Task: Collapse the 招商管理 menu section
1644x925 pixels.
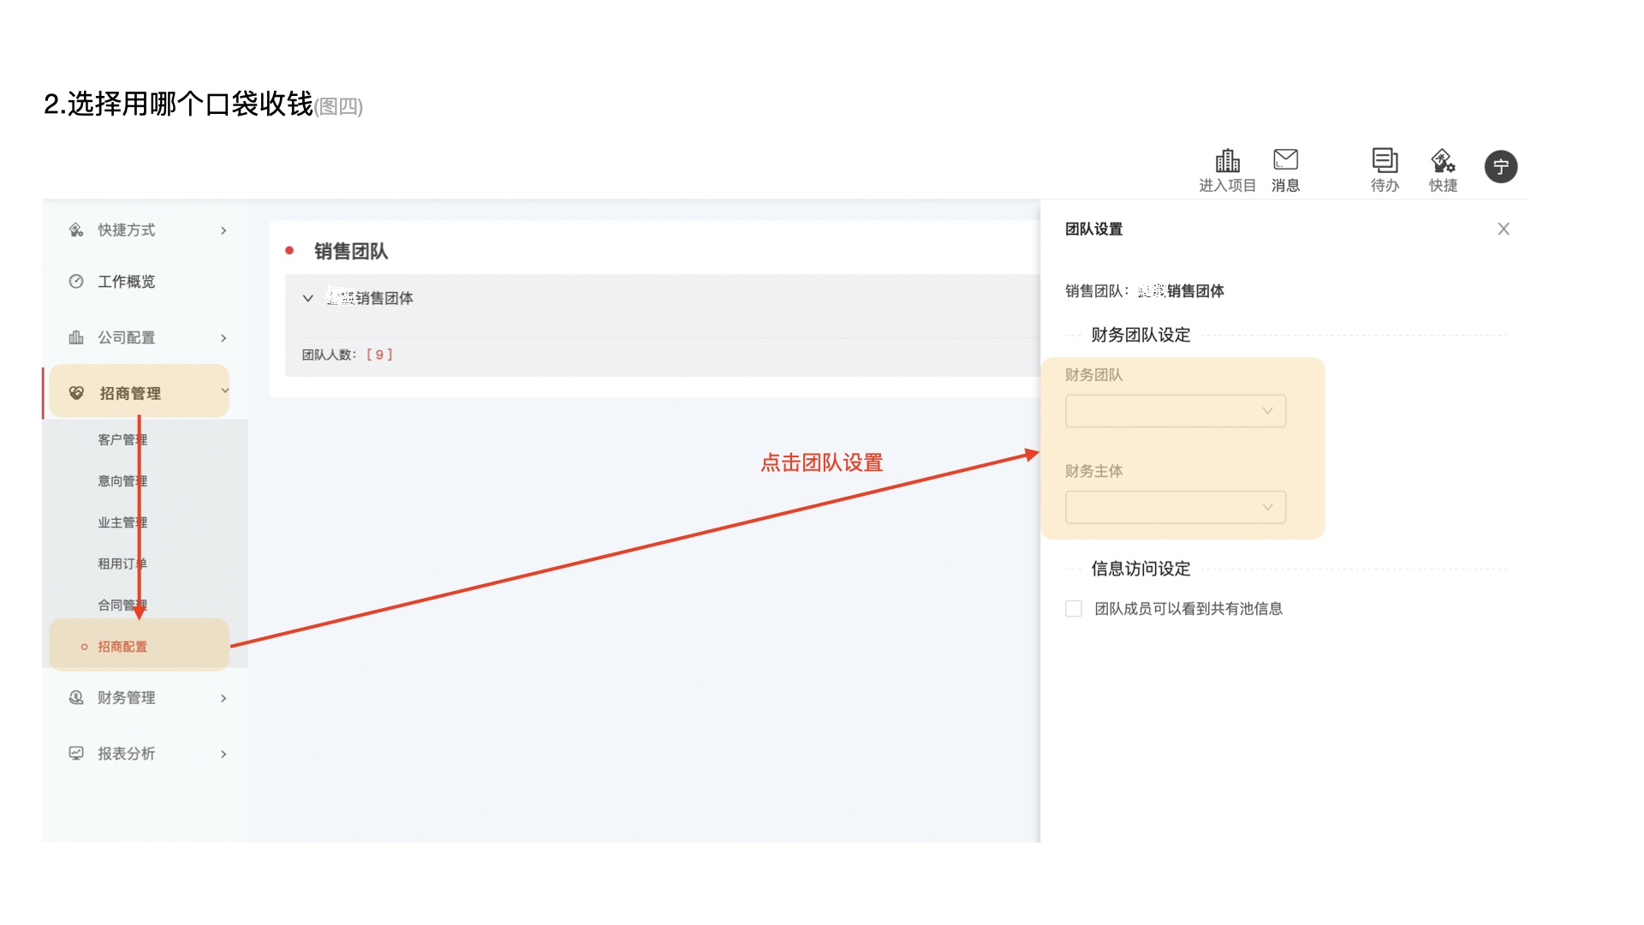Action: click(224, 391)
